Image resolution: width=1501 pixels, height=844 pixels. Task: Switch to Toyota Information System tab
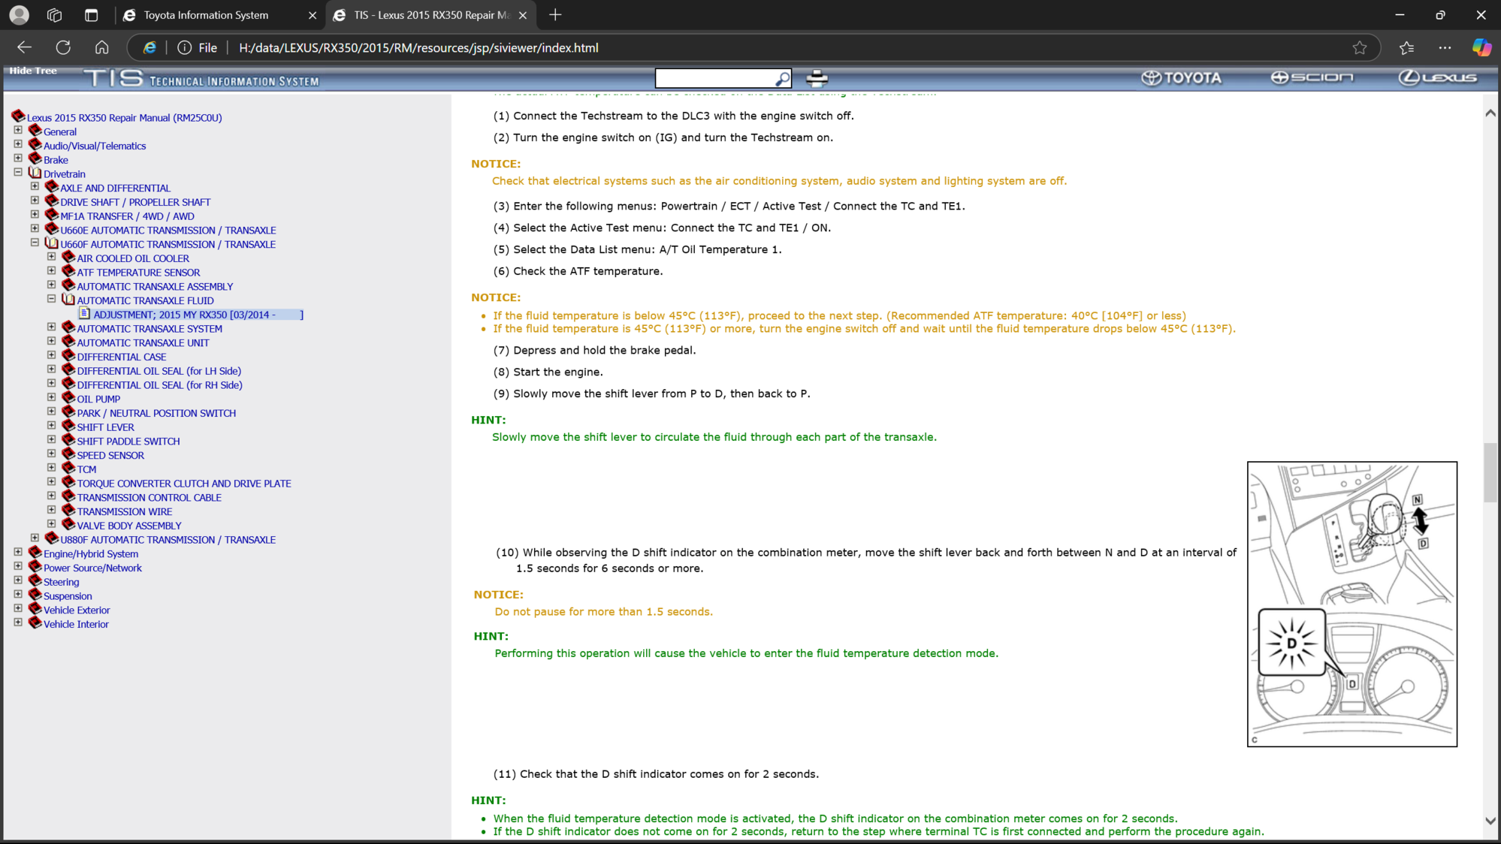click(206, 15)
